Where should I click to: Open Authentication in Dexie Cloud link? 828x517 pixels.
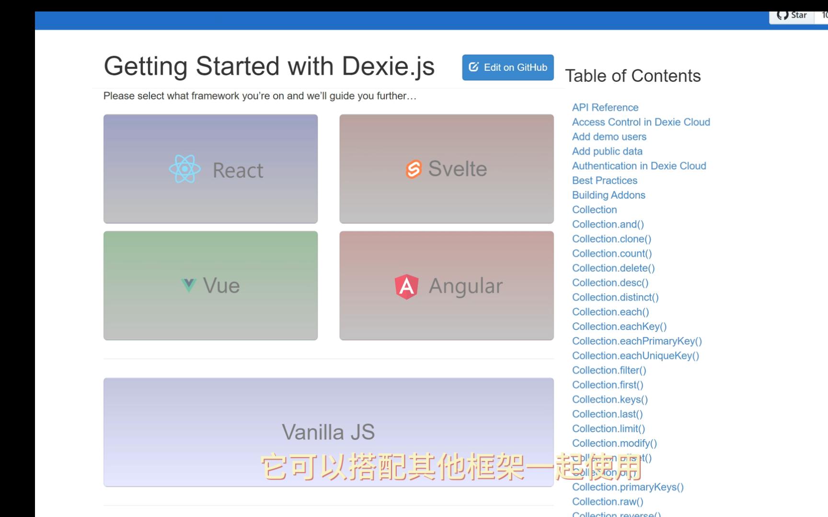639,166
